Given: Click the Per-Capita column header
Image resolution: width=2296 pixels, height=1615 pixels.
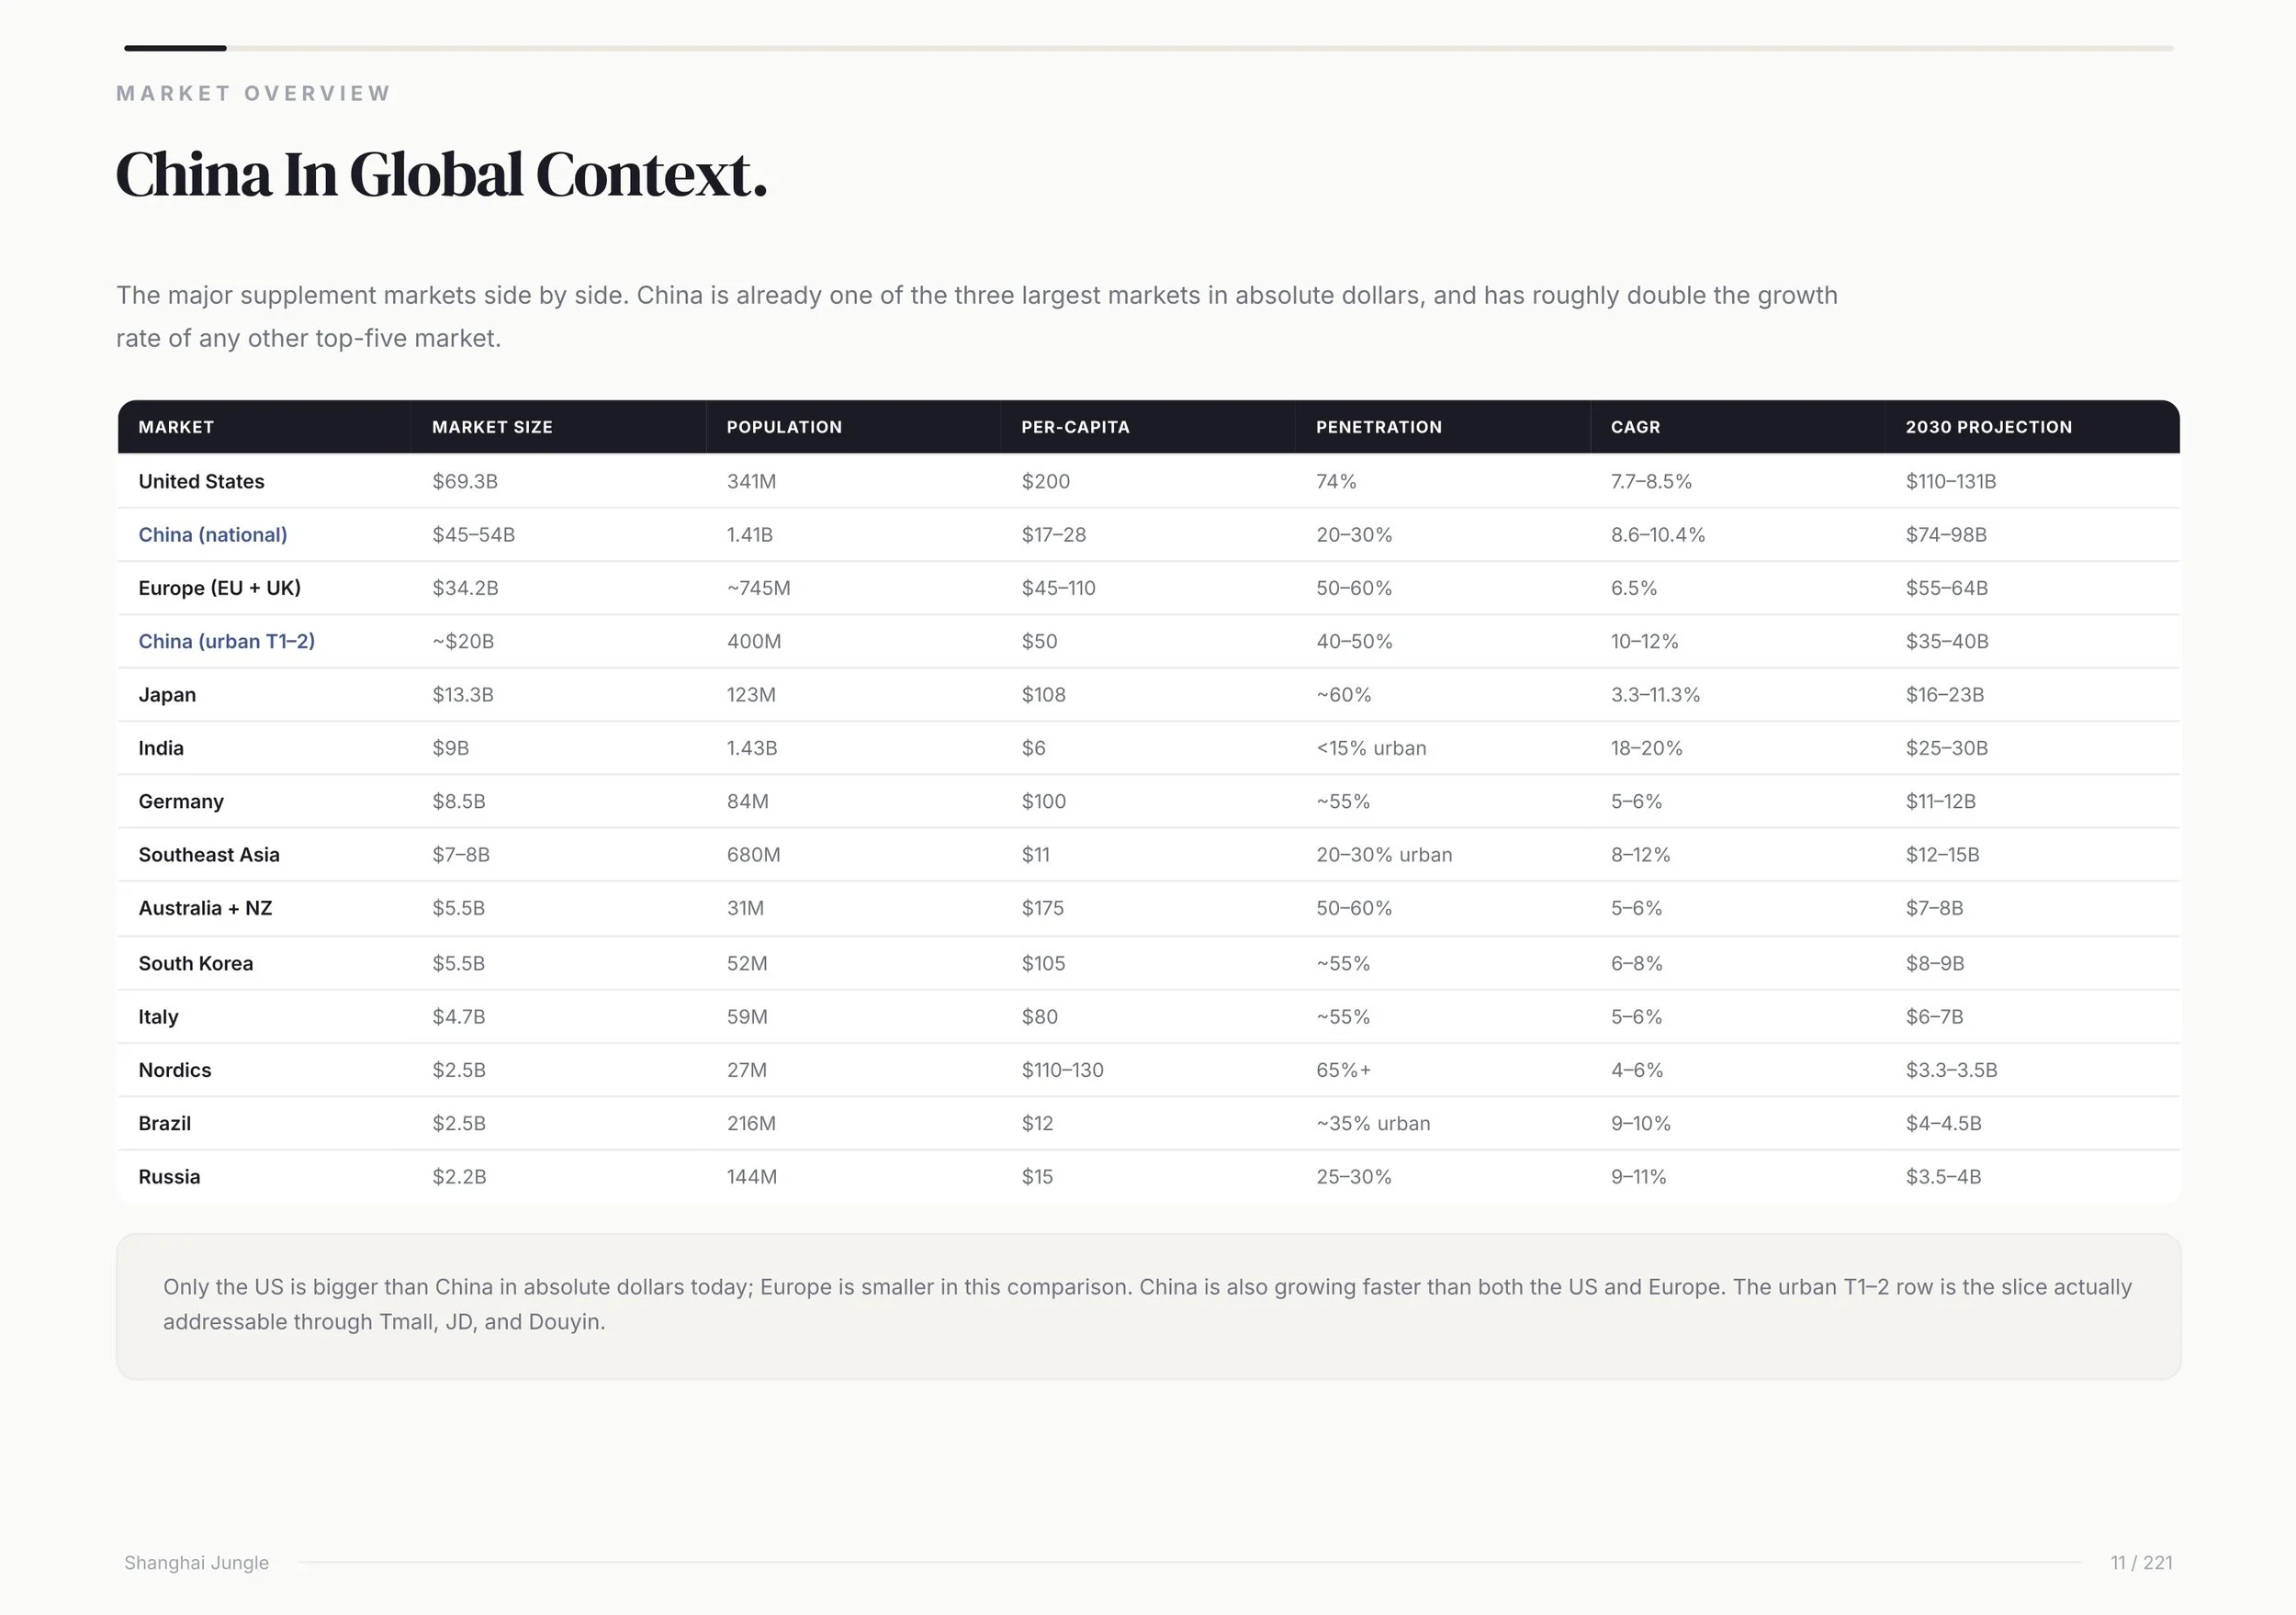Looking at the screenshot, I should point(1075,427).
